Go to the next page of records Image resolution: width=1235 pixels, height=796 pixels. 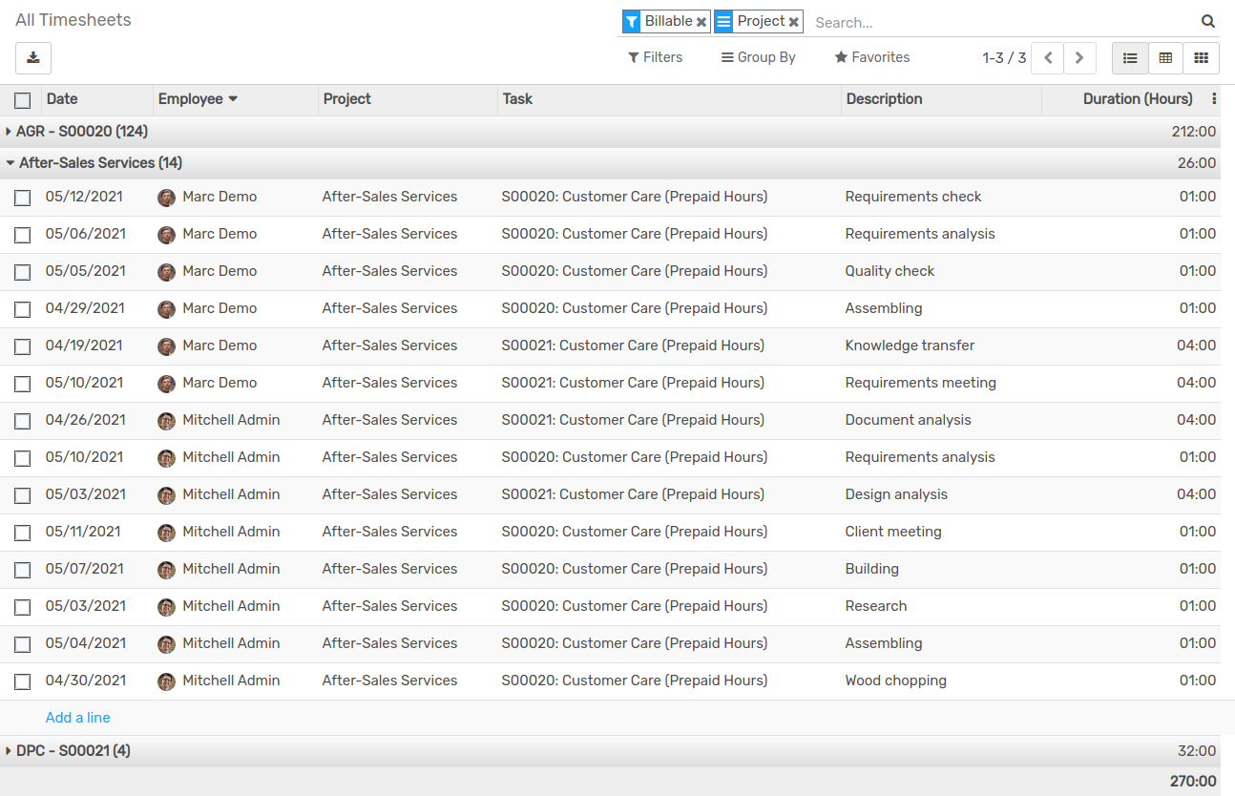pos(1079,57)
